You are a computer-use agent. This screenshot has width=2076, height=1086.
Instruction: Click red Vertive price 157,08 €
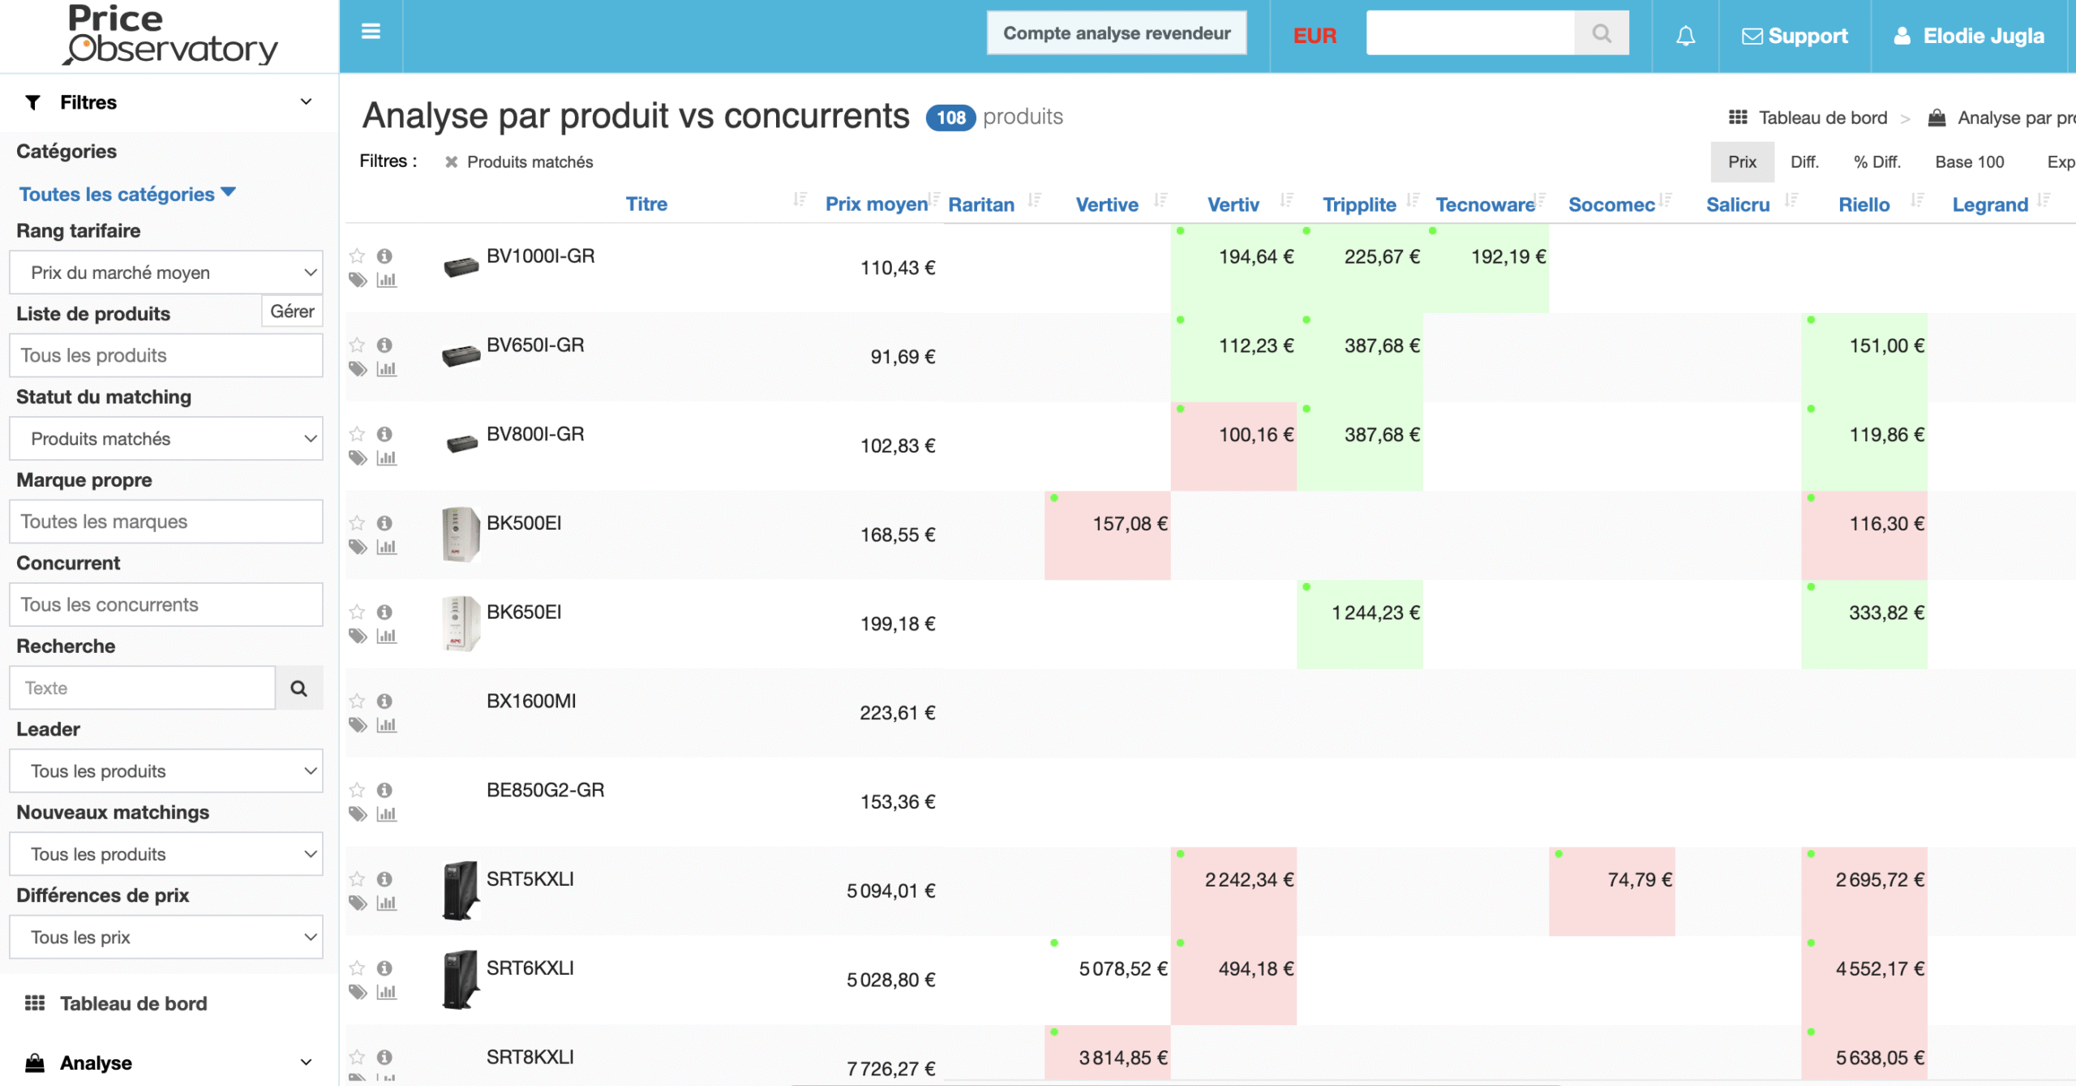[1130, 524]
